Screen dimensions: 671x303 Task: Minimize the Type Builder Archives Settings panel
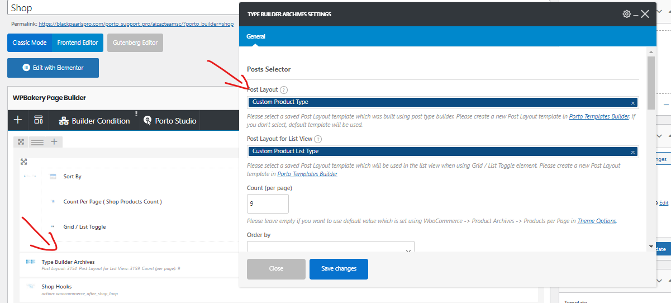click(x=636, y=15)
